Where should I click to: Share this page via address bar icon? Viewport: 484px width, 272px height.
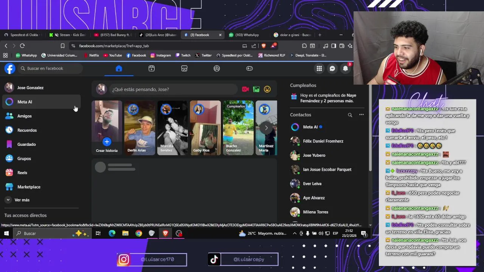pyautogui.click(x=254, y=46)
